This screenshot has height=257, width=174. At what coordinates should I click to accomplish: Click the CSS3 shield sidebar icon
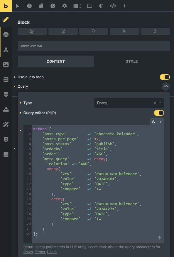(x=6, y=140)
